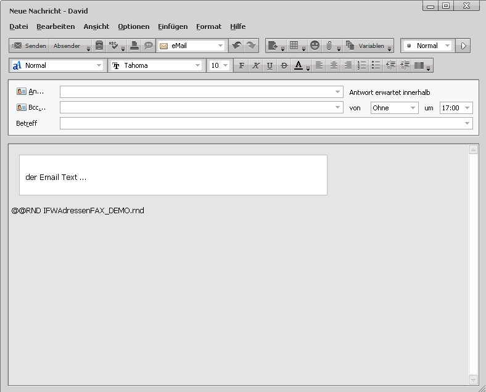Run the ABC spell check tool
486x392 pixels.
click(113, 46)
